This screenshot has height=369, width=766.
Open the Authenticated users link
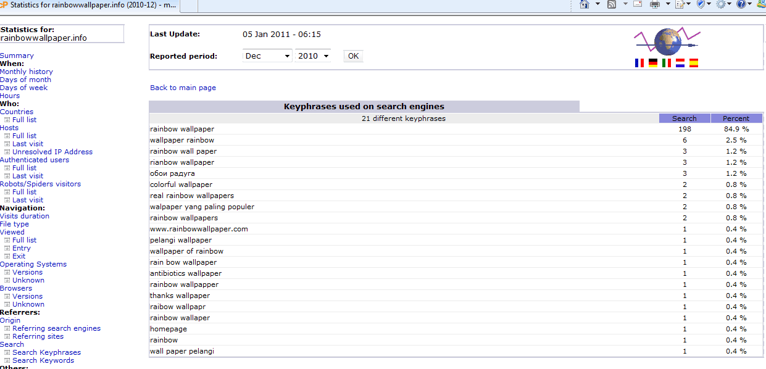[x=35, y=160]
